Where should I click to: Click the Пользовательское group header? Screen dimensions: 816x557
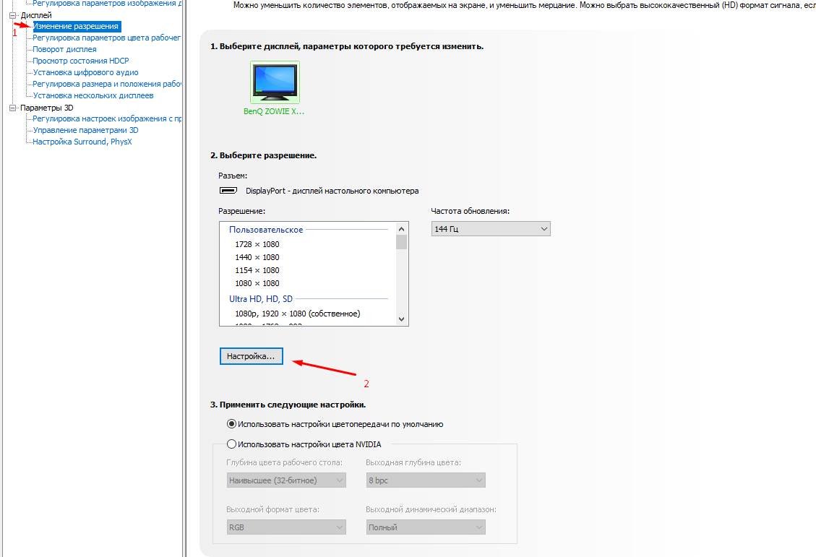pyautogui.click(x=266, y=229)
